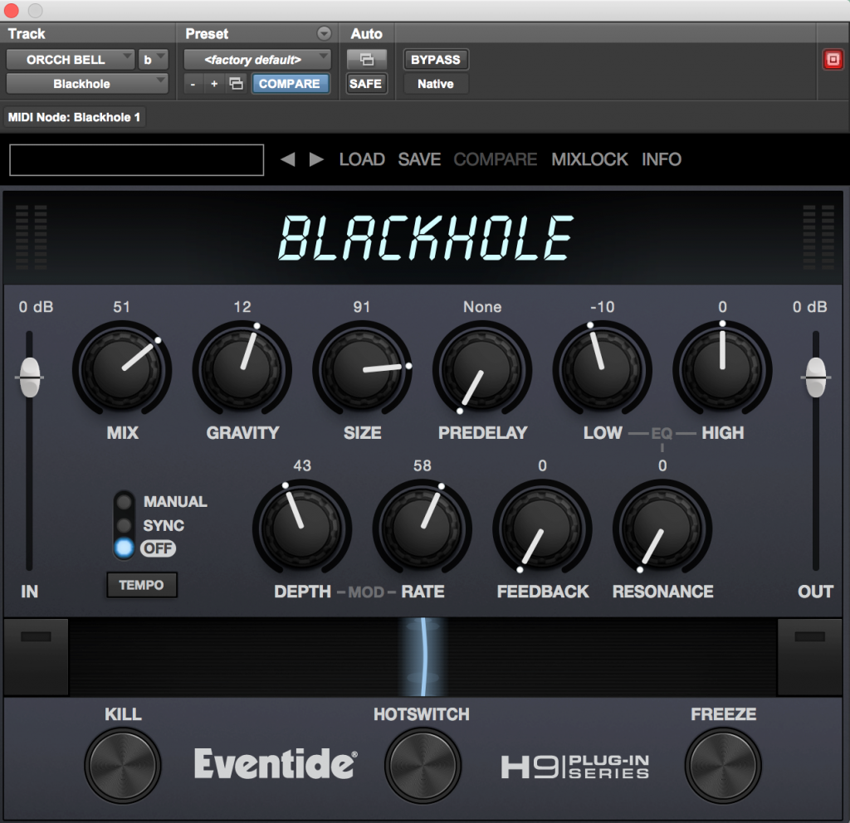Click the IN level slider handle

(30, 377)
